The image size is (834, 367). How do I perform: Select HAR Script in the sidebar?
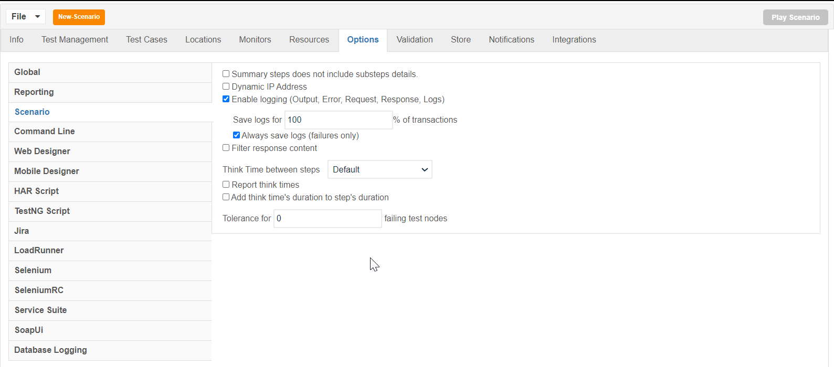point(110,191)
